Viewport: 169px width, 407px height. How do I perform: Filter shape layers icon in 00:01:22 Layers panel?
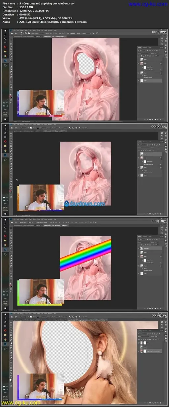coord(154,50)
